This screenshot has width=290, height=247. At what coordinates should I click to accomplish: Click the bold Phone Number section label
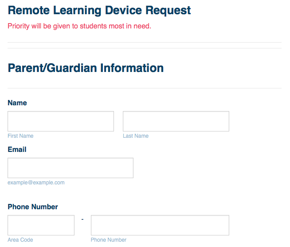(x=33, y=207)
